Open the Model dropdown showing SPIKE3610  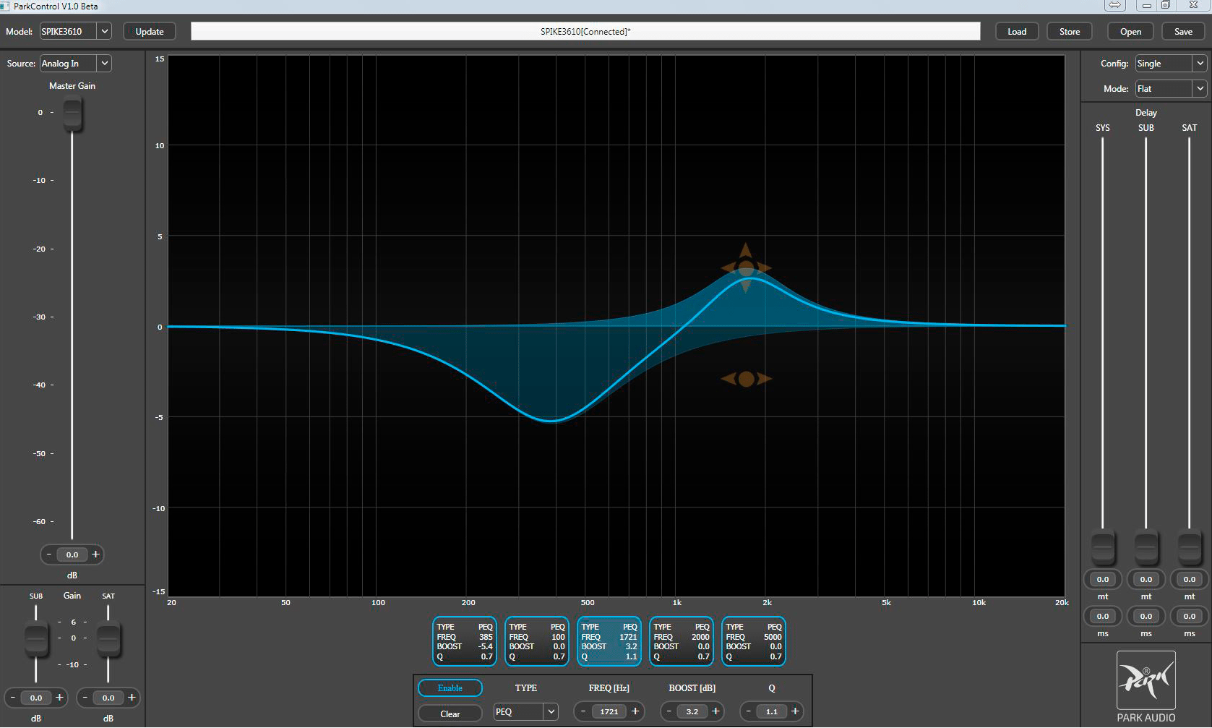(x=75, y=32)
